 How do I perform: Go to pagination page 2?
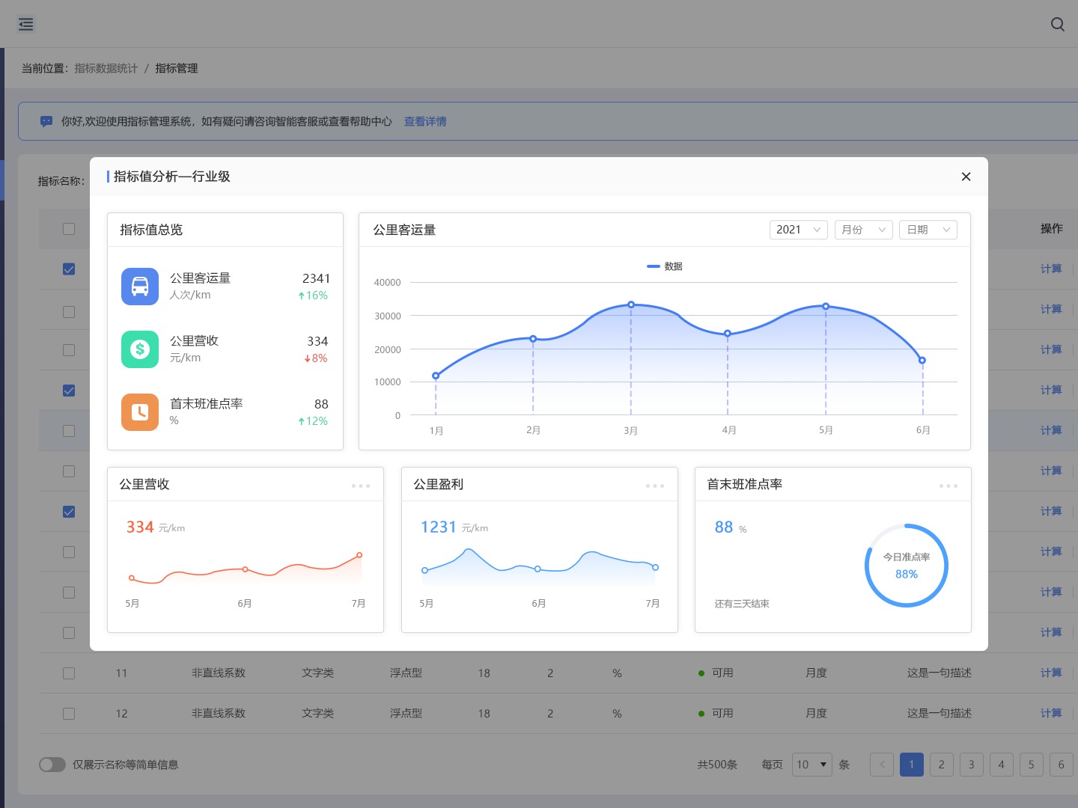pos(942,765)
